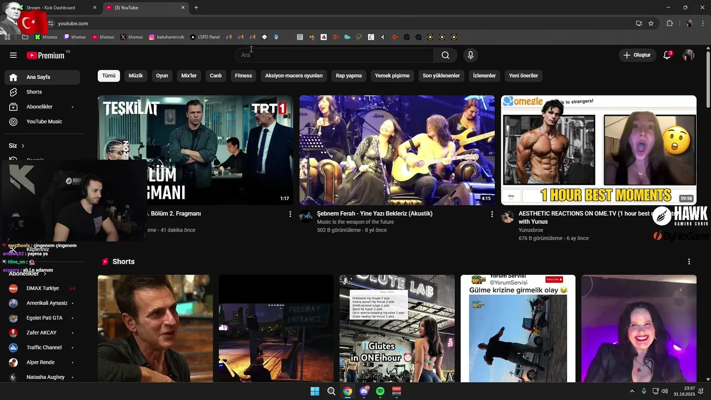Screen dimensions: 711x400
Task: Start voice search with microphone icon
Action: coord(470,55)
